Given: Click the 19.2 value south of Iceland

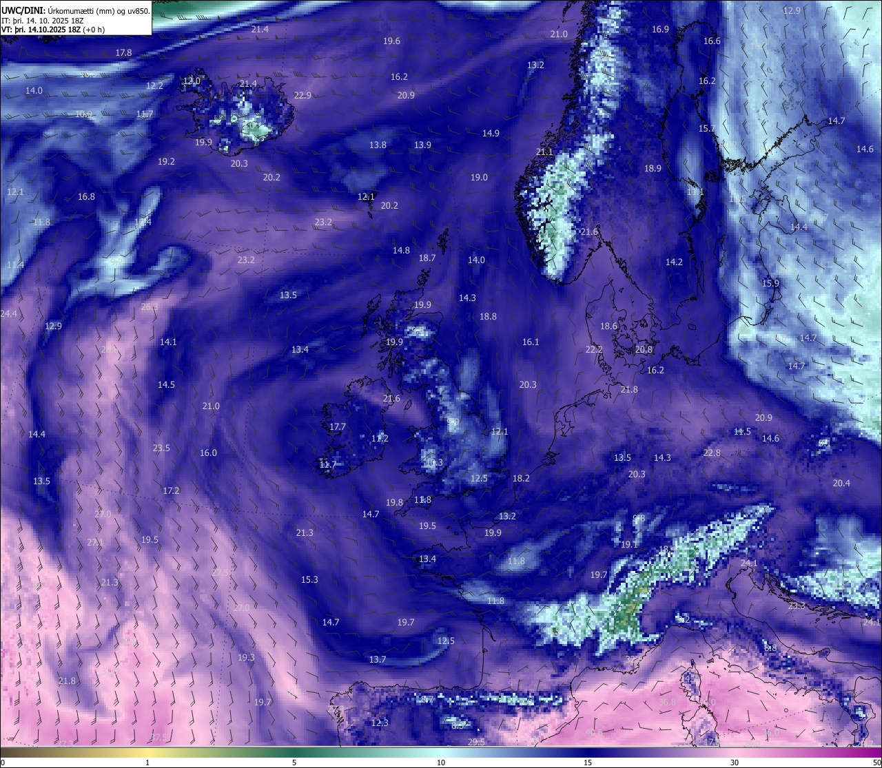Looking at the screenshot, I should click(166, 162).
